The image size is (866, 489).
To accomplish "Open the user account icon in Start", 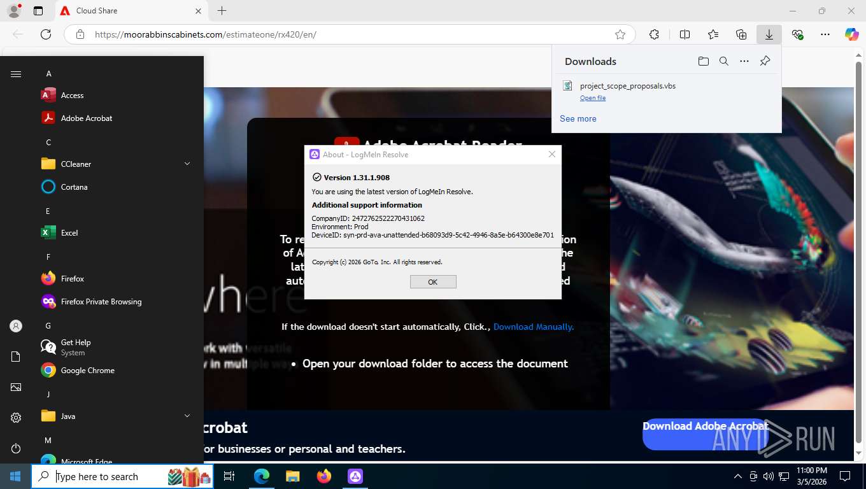I will 16,326.
